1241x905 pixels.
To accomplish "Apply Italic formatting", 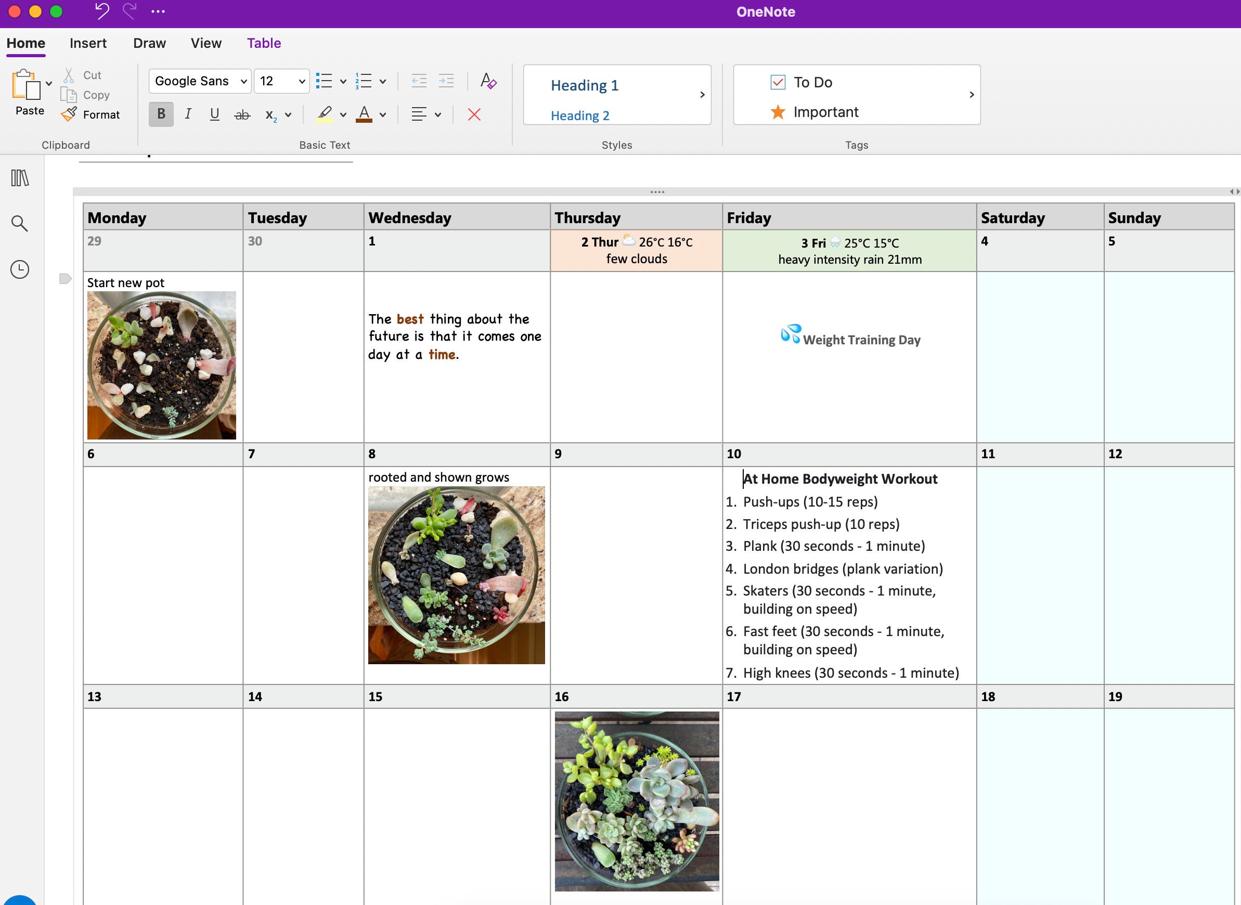I will [188, 114].
